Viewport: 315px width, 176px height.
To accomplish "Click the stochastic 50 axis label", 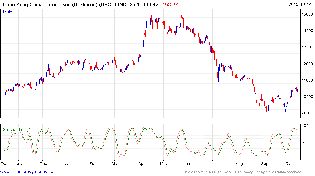I will point(304,142).
